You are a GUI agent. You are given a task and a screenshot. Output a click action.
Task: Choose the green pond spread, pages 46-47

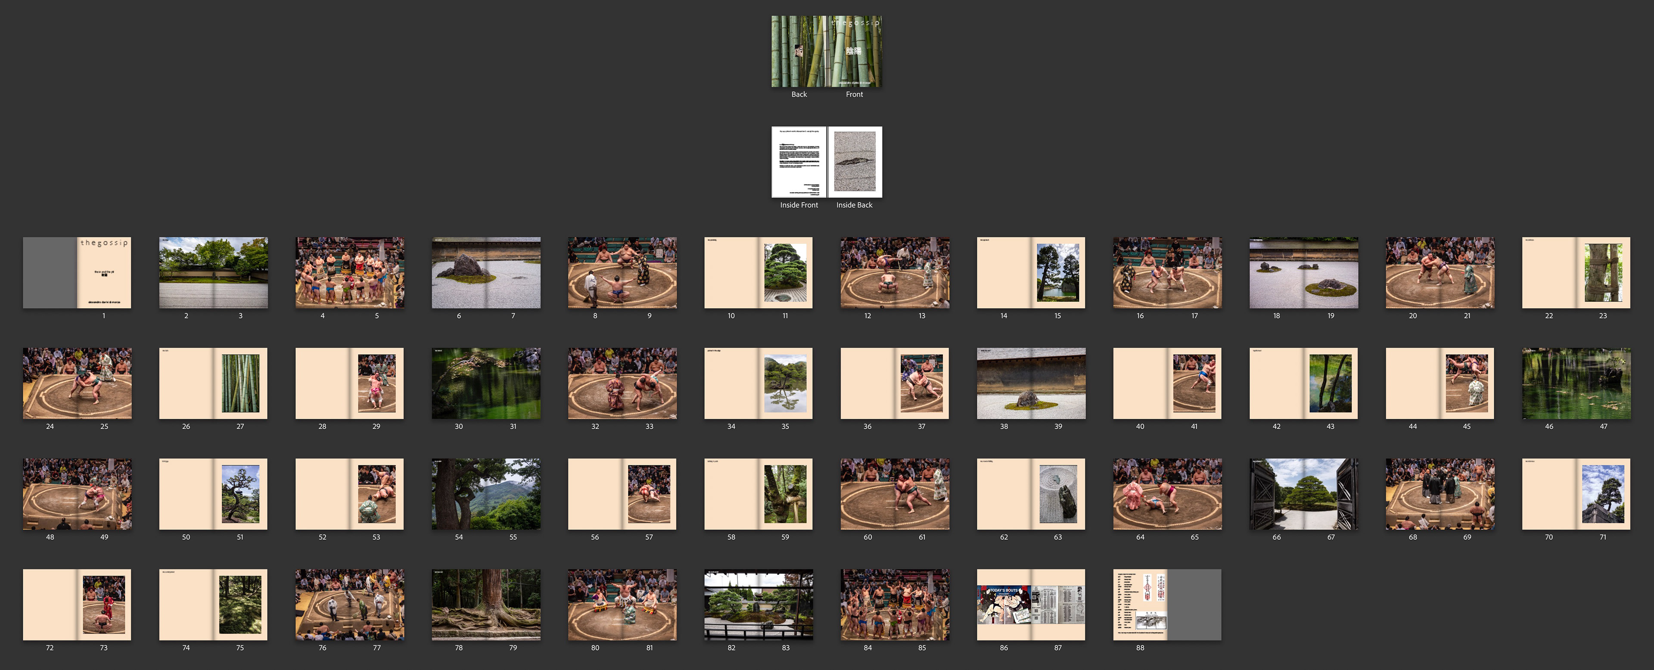click(1576, 383)
